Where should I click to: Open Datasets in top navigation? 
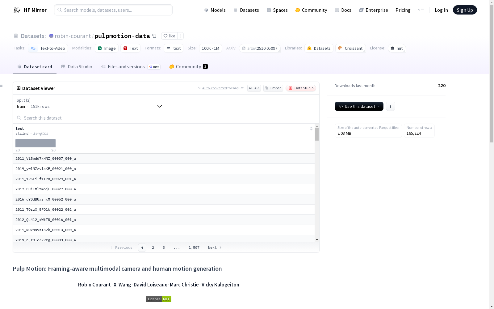tap(246, 10)
